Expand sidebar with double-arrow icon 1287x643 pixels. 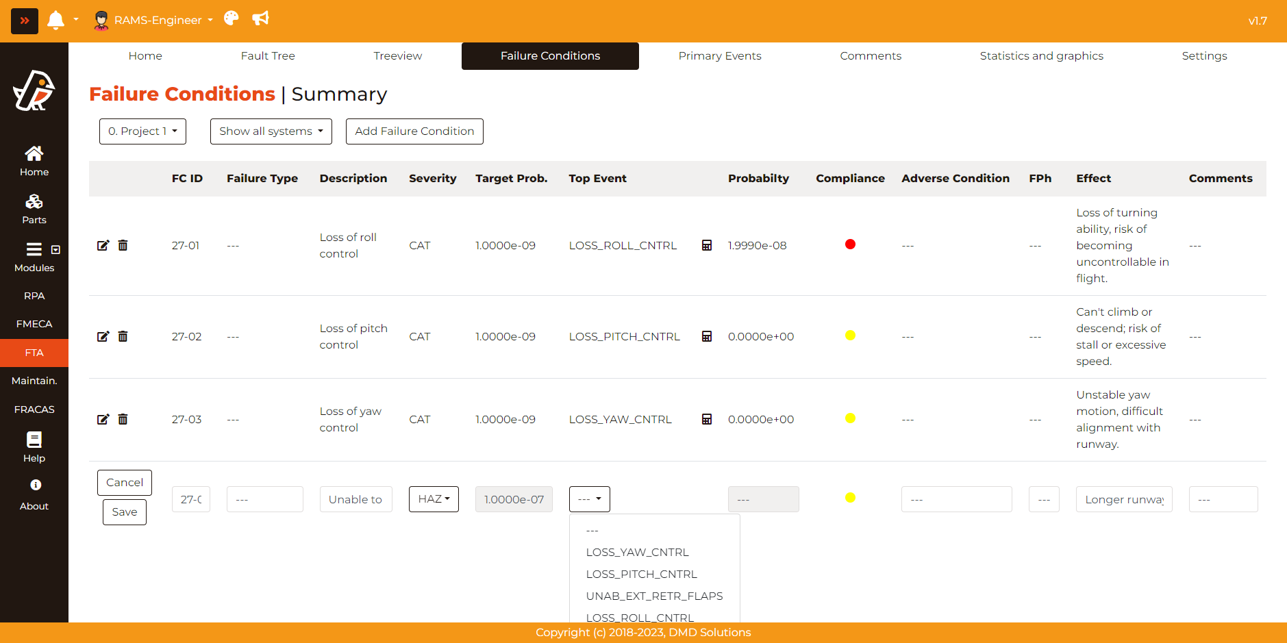click(25, 21)
